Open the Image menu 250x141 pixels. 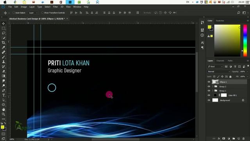pyautogui.click(x=23, y=7)
